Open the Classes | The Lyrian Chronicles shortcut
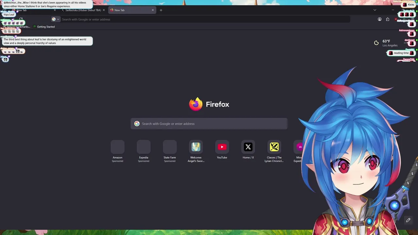Image resolution: width=418 pixels, height=235 pixels. pyautogui.click(x=274, y=147)
